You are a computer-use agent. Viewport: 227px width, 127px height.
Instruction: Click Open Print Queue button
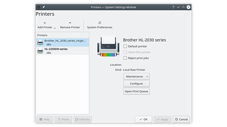pyautogui.click(x=136, y=91)
